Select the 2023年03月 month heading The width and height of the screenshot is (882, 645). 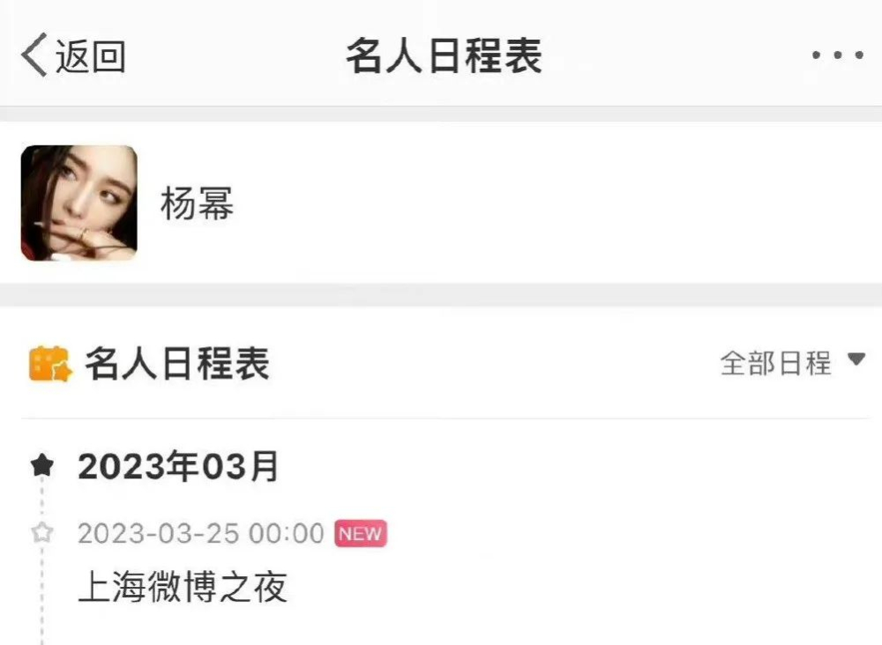178,466
